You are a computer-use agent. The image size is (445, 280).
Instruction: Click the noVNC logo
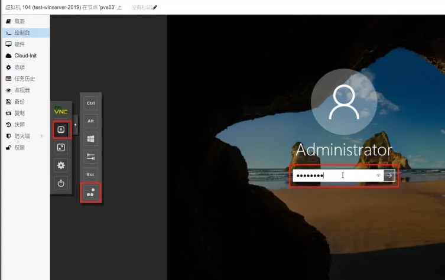tap(61, 110)
